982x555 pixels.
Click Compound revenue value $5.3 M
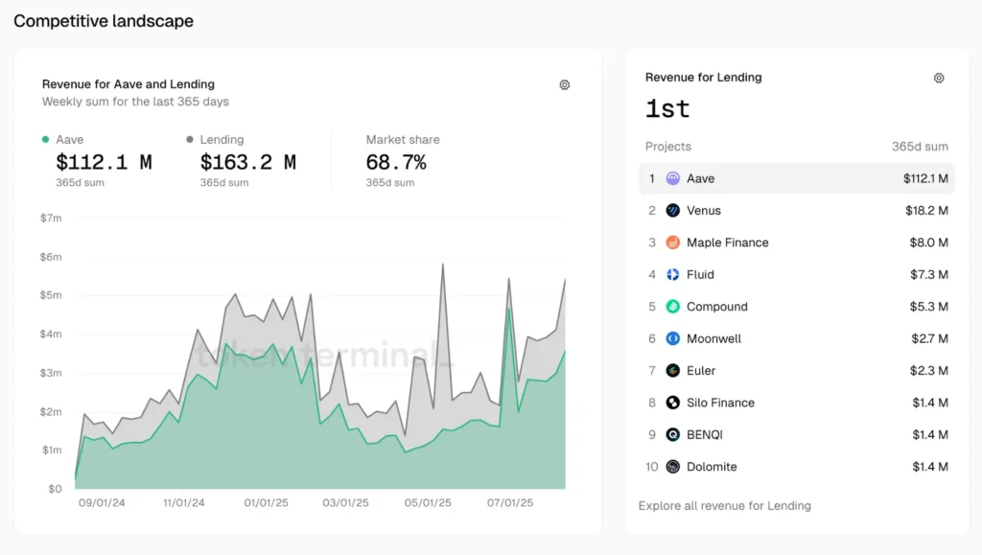coord(928,307)
